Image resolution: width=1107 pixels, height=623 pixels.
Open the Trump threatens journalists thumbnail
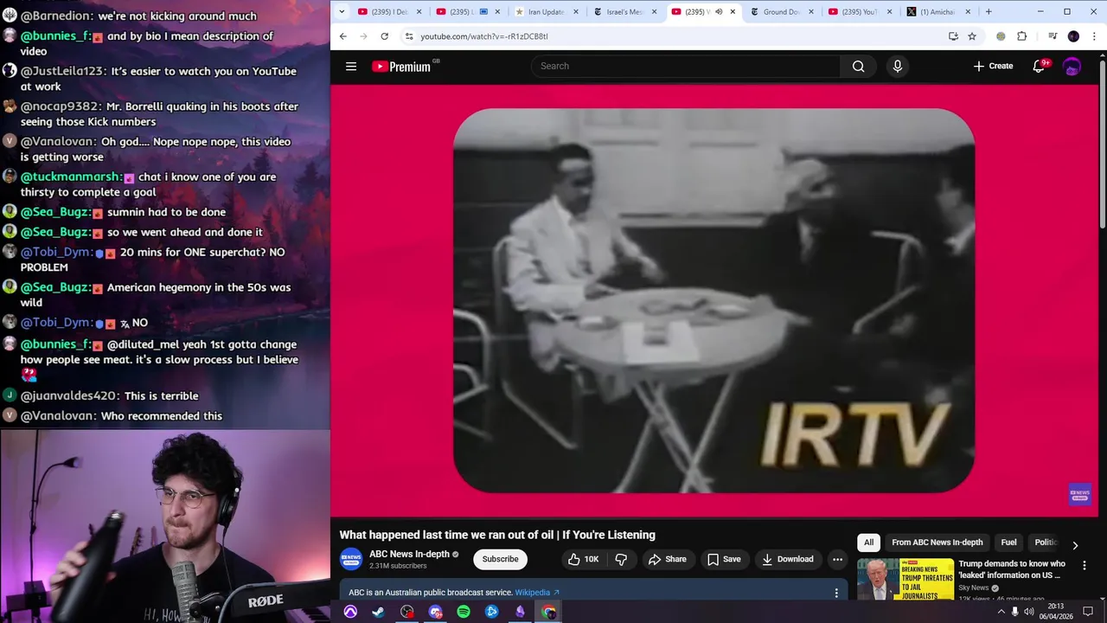(905, 579)
